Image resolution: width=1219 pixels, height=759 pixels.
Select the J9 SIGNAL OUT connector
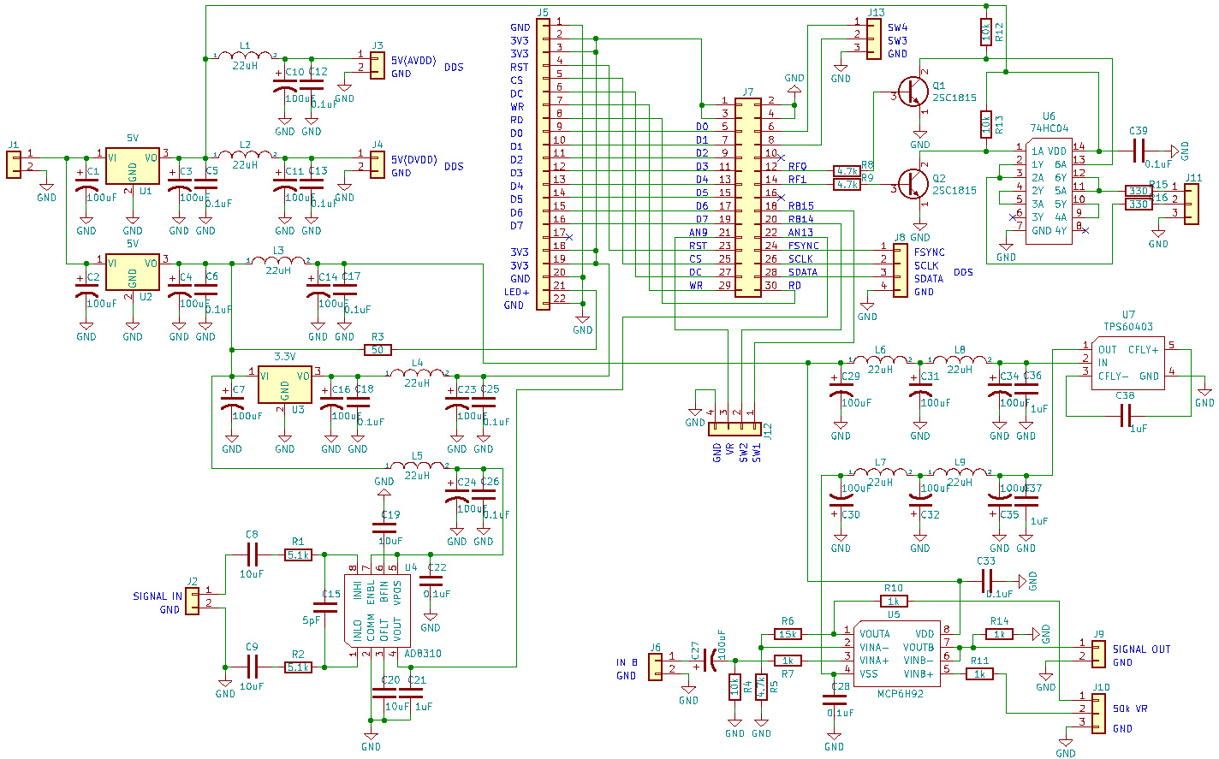click(x=1097, y=649)
